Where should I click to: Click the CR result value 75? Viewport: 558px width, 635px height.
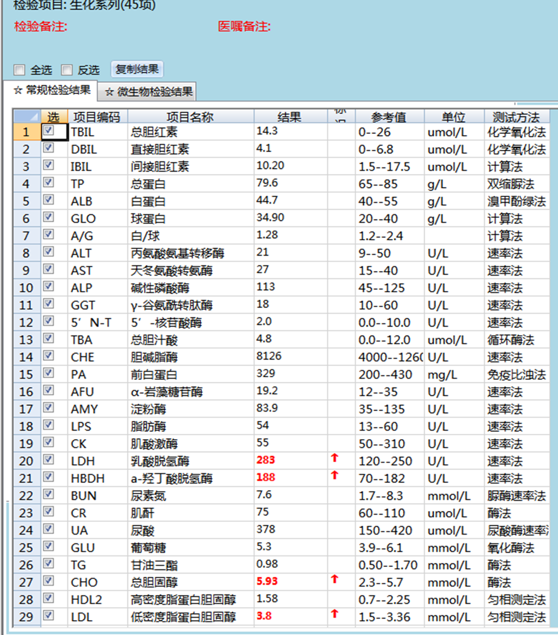point(262,512)
